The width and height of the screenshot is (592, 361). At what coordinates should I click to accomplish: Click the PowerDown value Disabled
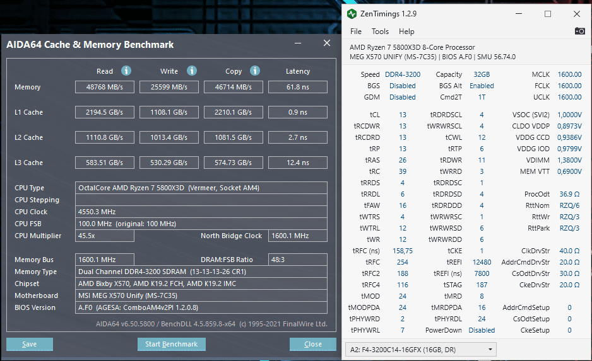482,330
